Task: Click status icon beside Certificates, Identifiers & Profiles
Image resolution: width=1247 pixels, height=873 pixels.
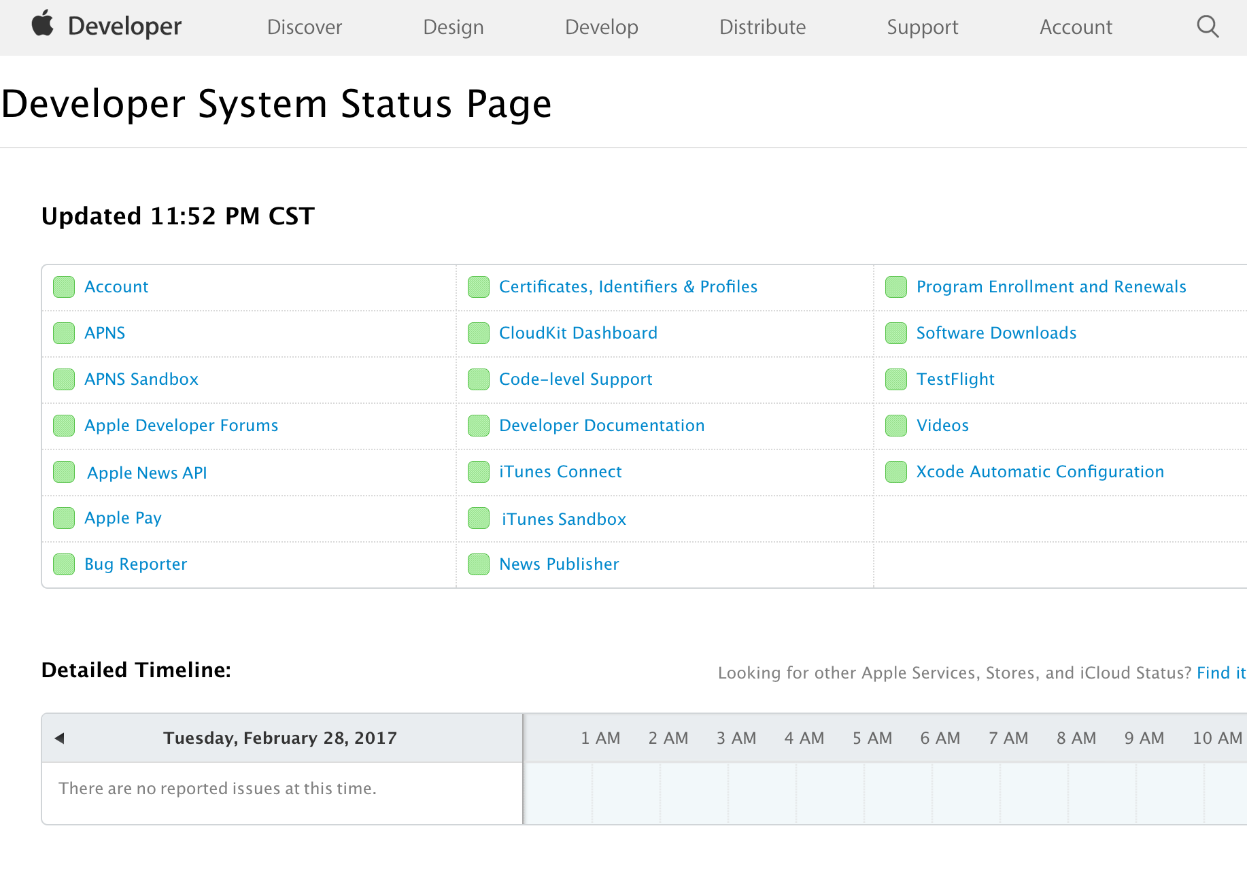Action: (479, 287)
